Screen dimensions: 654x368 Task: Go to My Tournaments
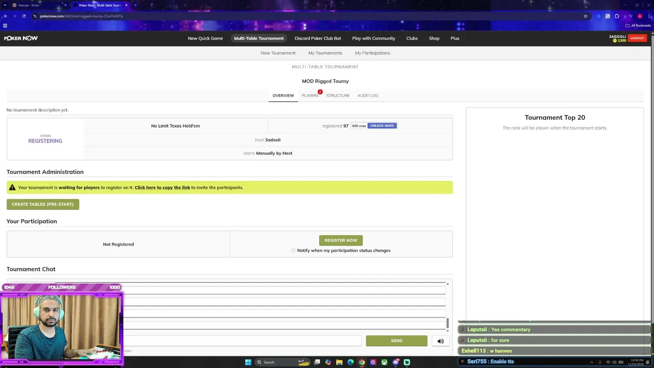coord(325,53)
